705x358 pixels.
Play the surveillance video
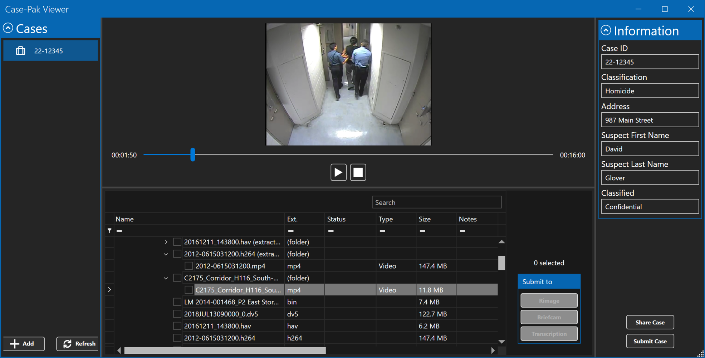coord(338,172)
